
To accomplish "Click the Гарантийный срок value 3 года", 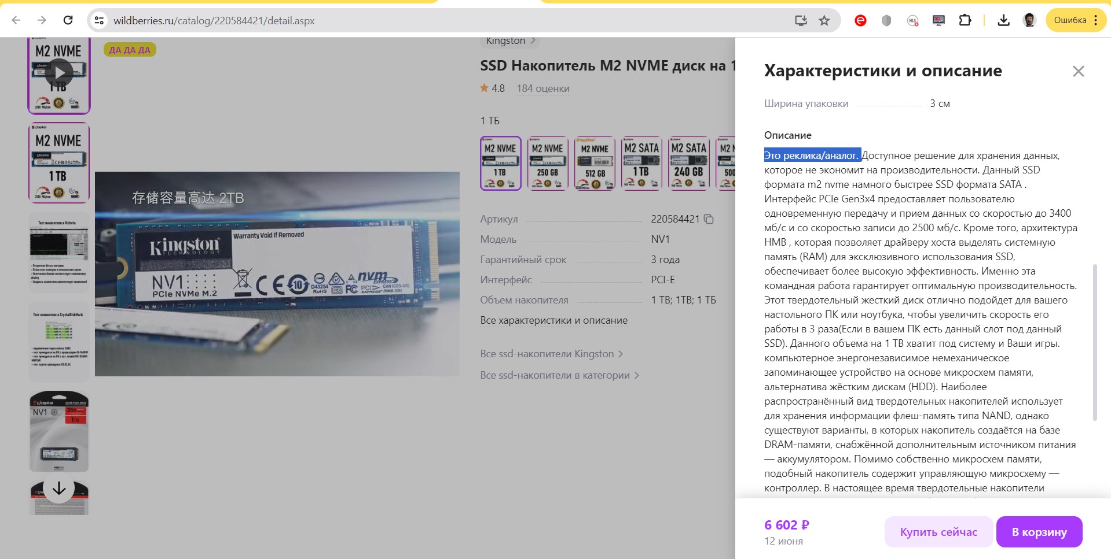I will click(665, 260).
